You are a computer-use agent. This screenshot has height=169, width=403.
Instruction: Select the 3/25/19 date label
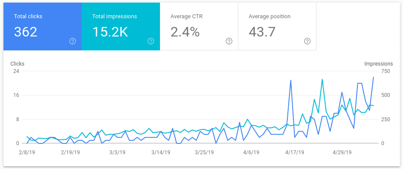204,152
